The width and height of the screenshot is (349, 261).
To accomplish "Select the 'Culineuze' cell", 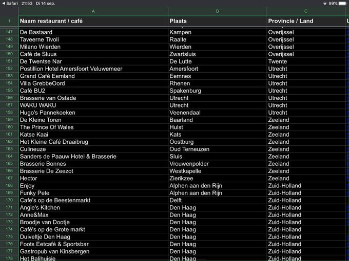I will (x=93, y=149).
